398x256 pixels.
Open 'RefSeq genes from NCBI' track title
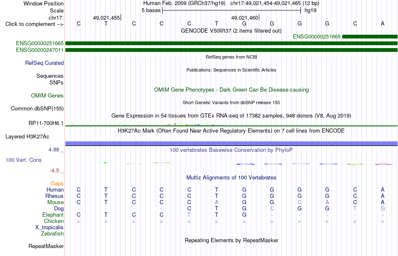(x=231, y=57)
